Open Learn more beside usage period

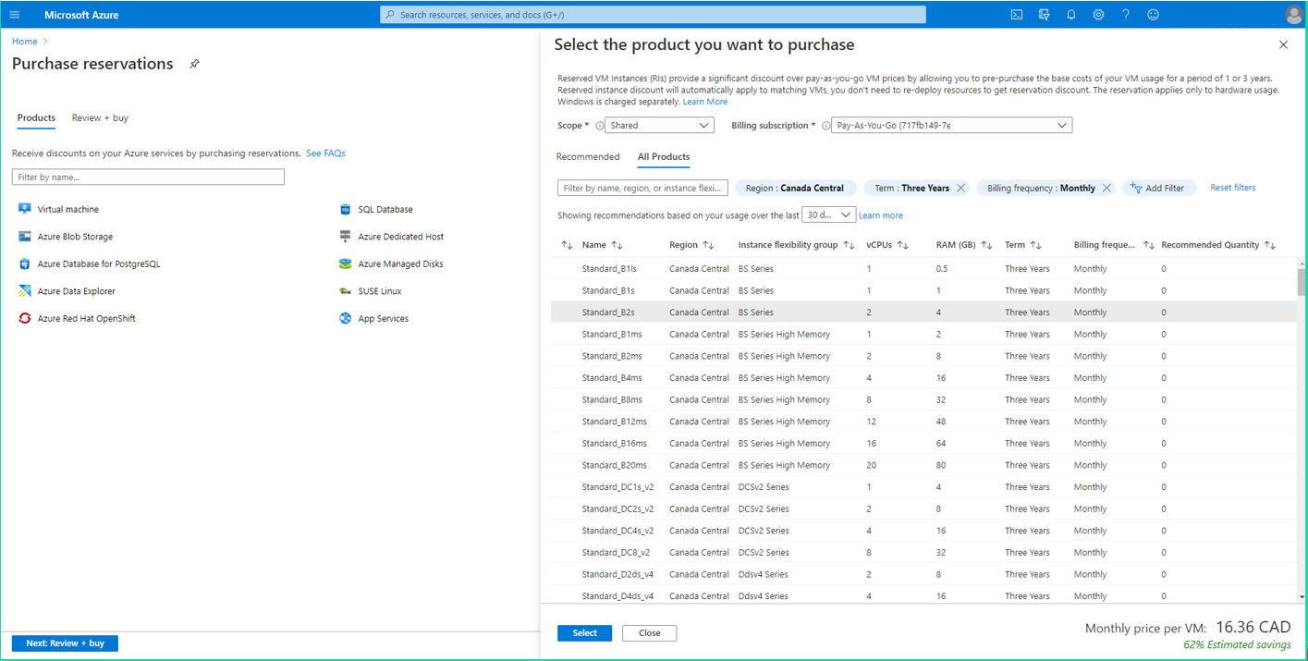click(x=881, y=215)
